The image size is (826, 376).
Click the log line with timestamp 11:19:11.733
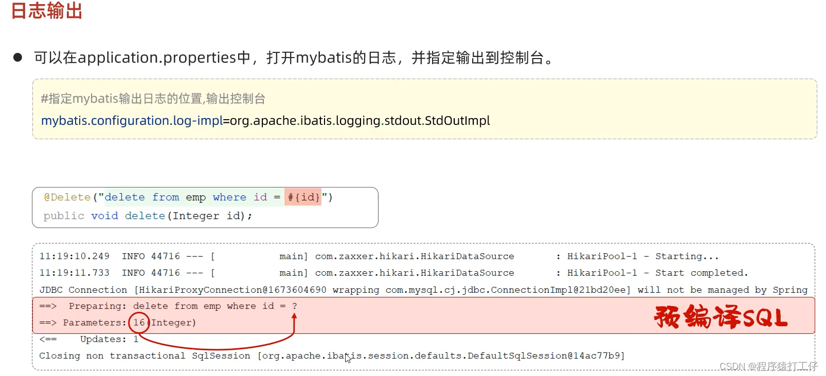393,273
